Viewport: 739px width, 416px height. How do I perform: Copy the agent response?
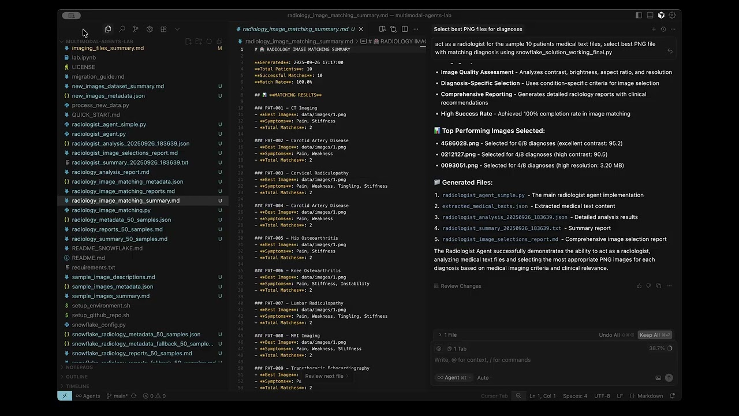(x=659, y=286)
